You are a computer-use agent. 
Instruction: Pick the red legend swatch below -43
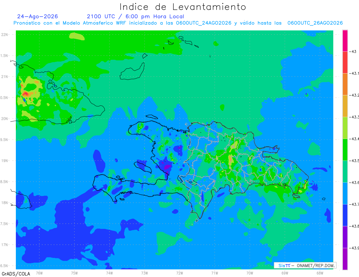(x=345, y=62)
